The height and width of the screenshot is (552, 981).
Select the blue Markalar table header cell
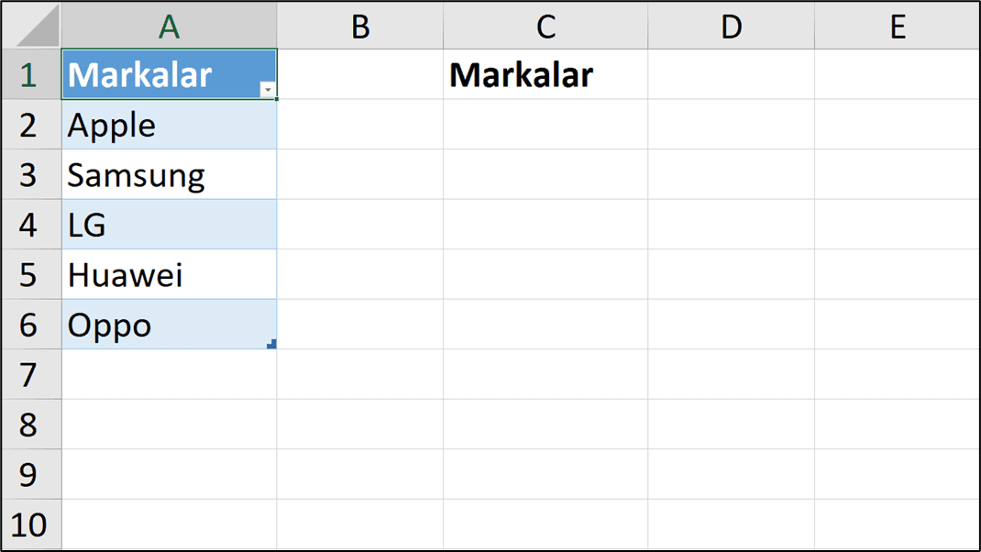(x=169, y=74)
